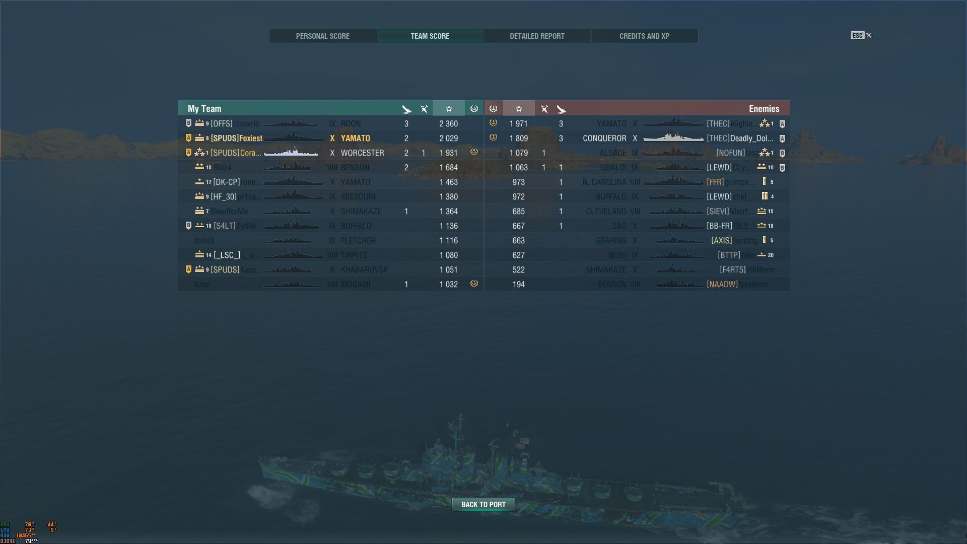Select the Team Score tab
Screen dimensions: 967x544
click(x=430, y=36)
